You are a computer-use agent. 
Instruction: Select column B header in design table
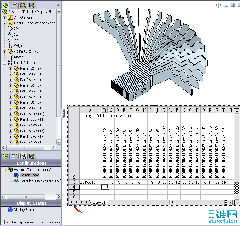click(x=105, y=110)
